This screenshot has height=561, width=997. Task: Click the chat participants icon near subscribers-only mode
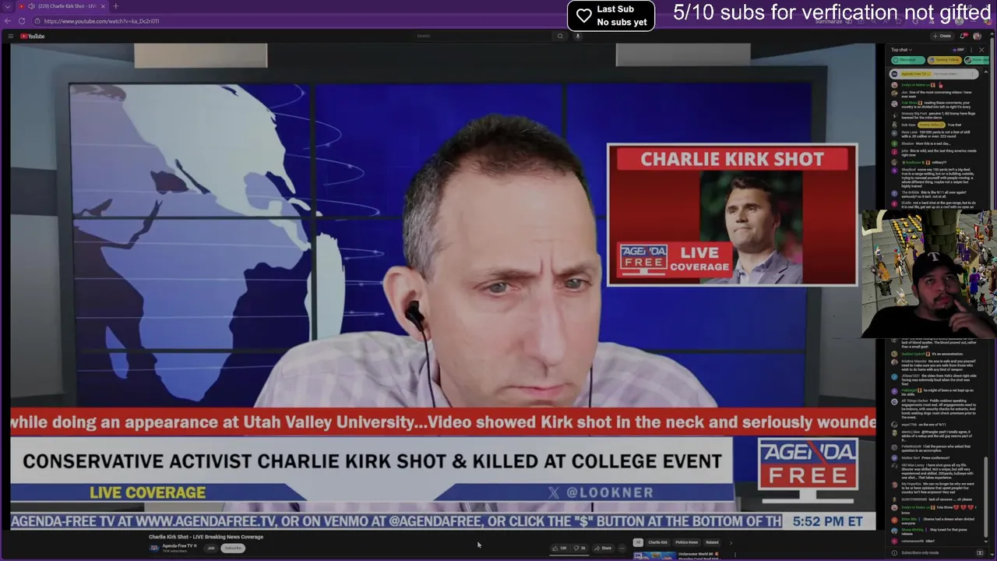tap(980, 552)
